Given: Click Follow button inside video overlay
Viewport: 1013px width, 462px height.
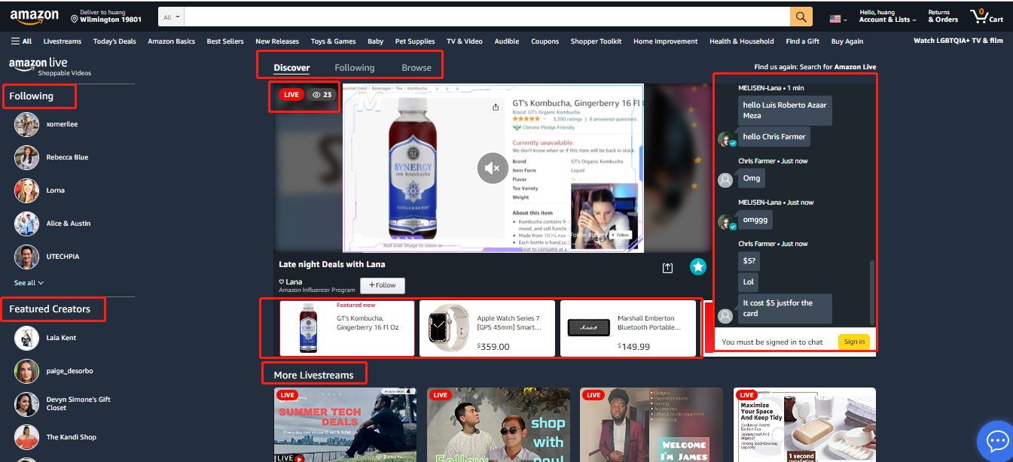Looking at the screenshot, I should coord(621,236).
